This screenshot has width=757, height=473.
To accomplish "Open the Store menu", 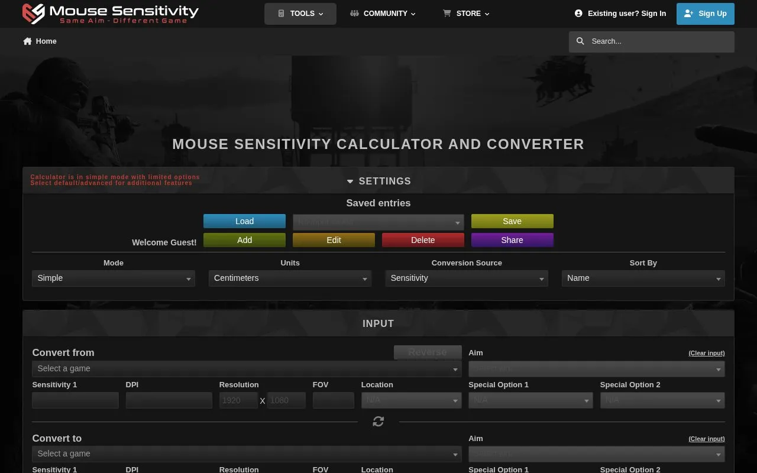I will (x=466, y=14).
